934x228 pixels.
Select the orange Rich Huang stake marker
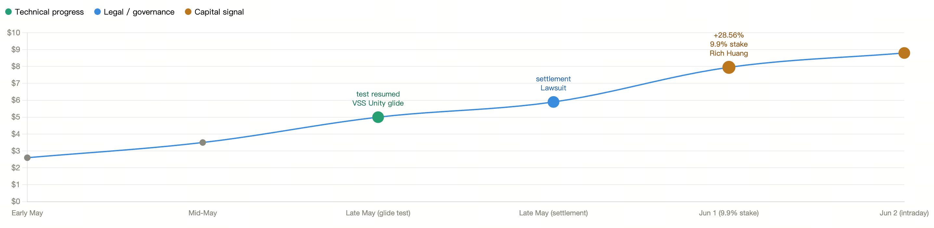pos(729,67)
